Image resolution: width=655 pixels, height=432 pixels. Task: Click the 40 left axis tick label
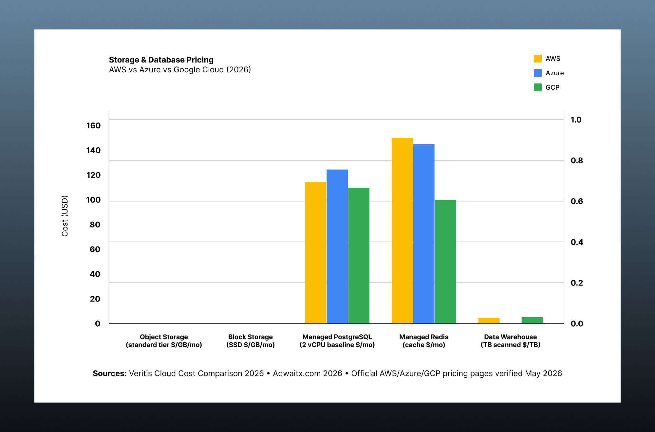pyautogui.click(x=95, y=274)
